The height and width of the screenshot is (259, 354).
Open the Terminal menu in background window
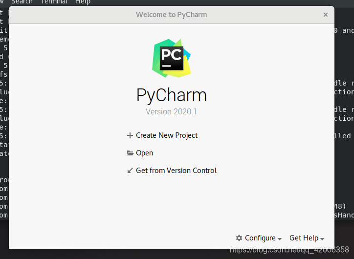(54, 2)
